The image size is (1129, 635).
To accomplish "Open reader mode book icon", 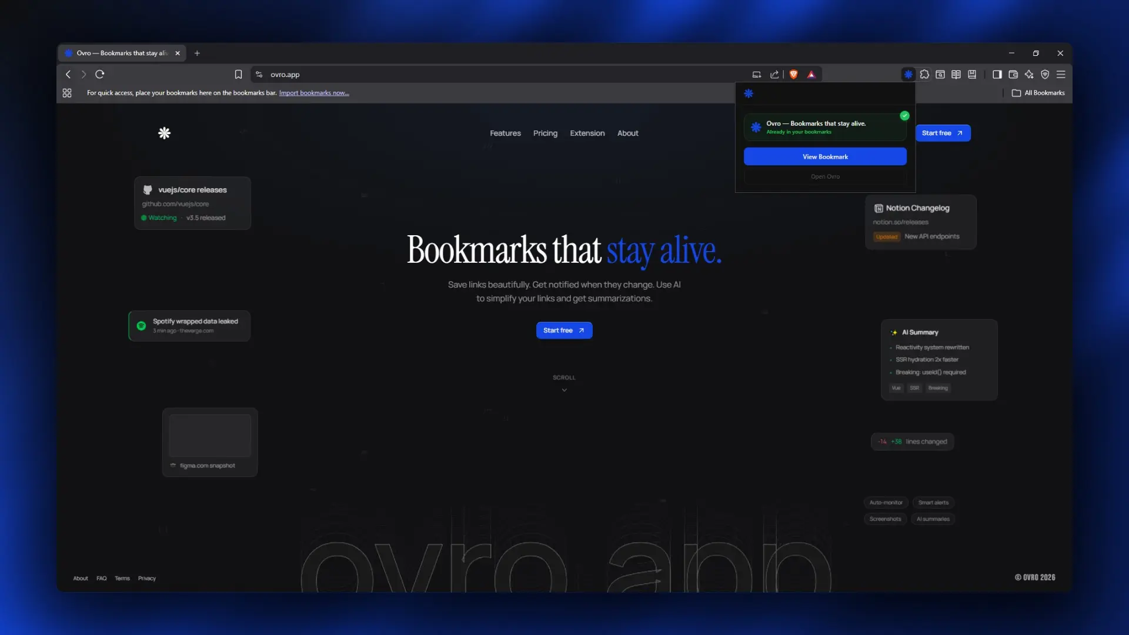I will 956,74.
